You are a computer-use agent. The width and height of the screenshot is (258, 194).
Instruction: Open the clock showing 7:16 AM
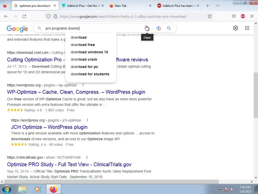(x=245, y=189)
